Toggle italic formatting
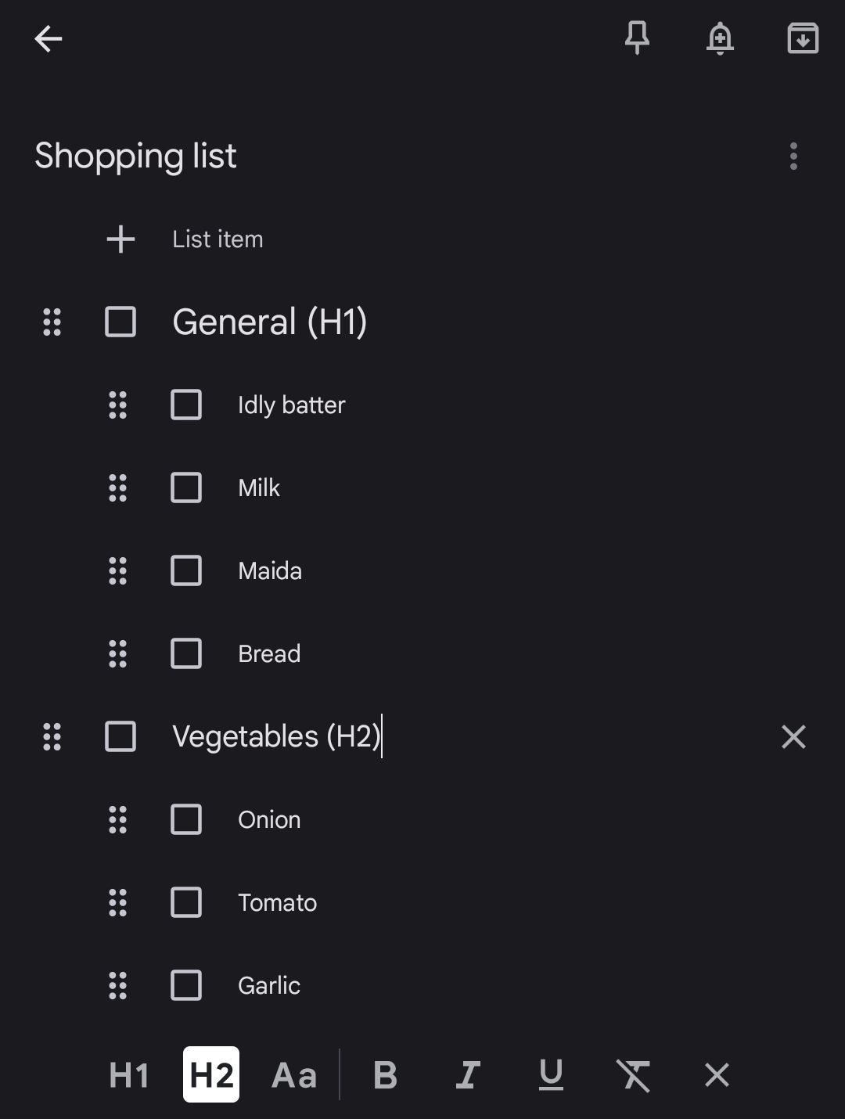The width and height of the screenshot is (845, 1119). pos(468,1075)
